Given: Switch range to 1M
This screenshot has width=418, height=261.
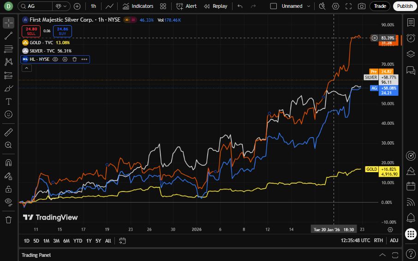Looking at the screenshot, I should (47, 241).
